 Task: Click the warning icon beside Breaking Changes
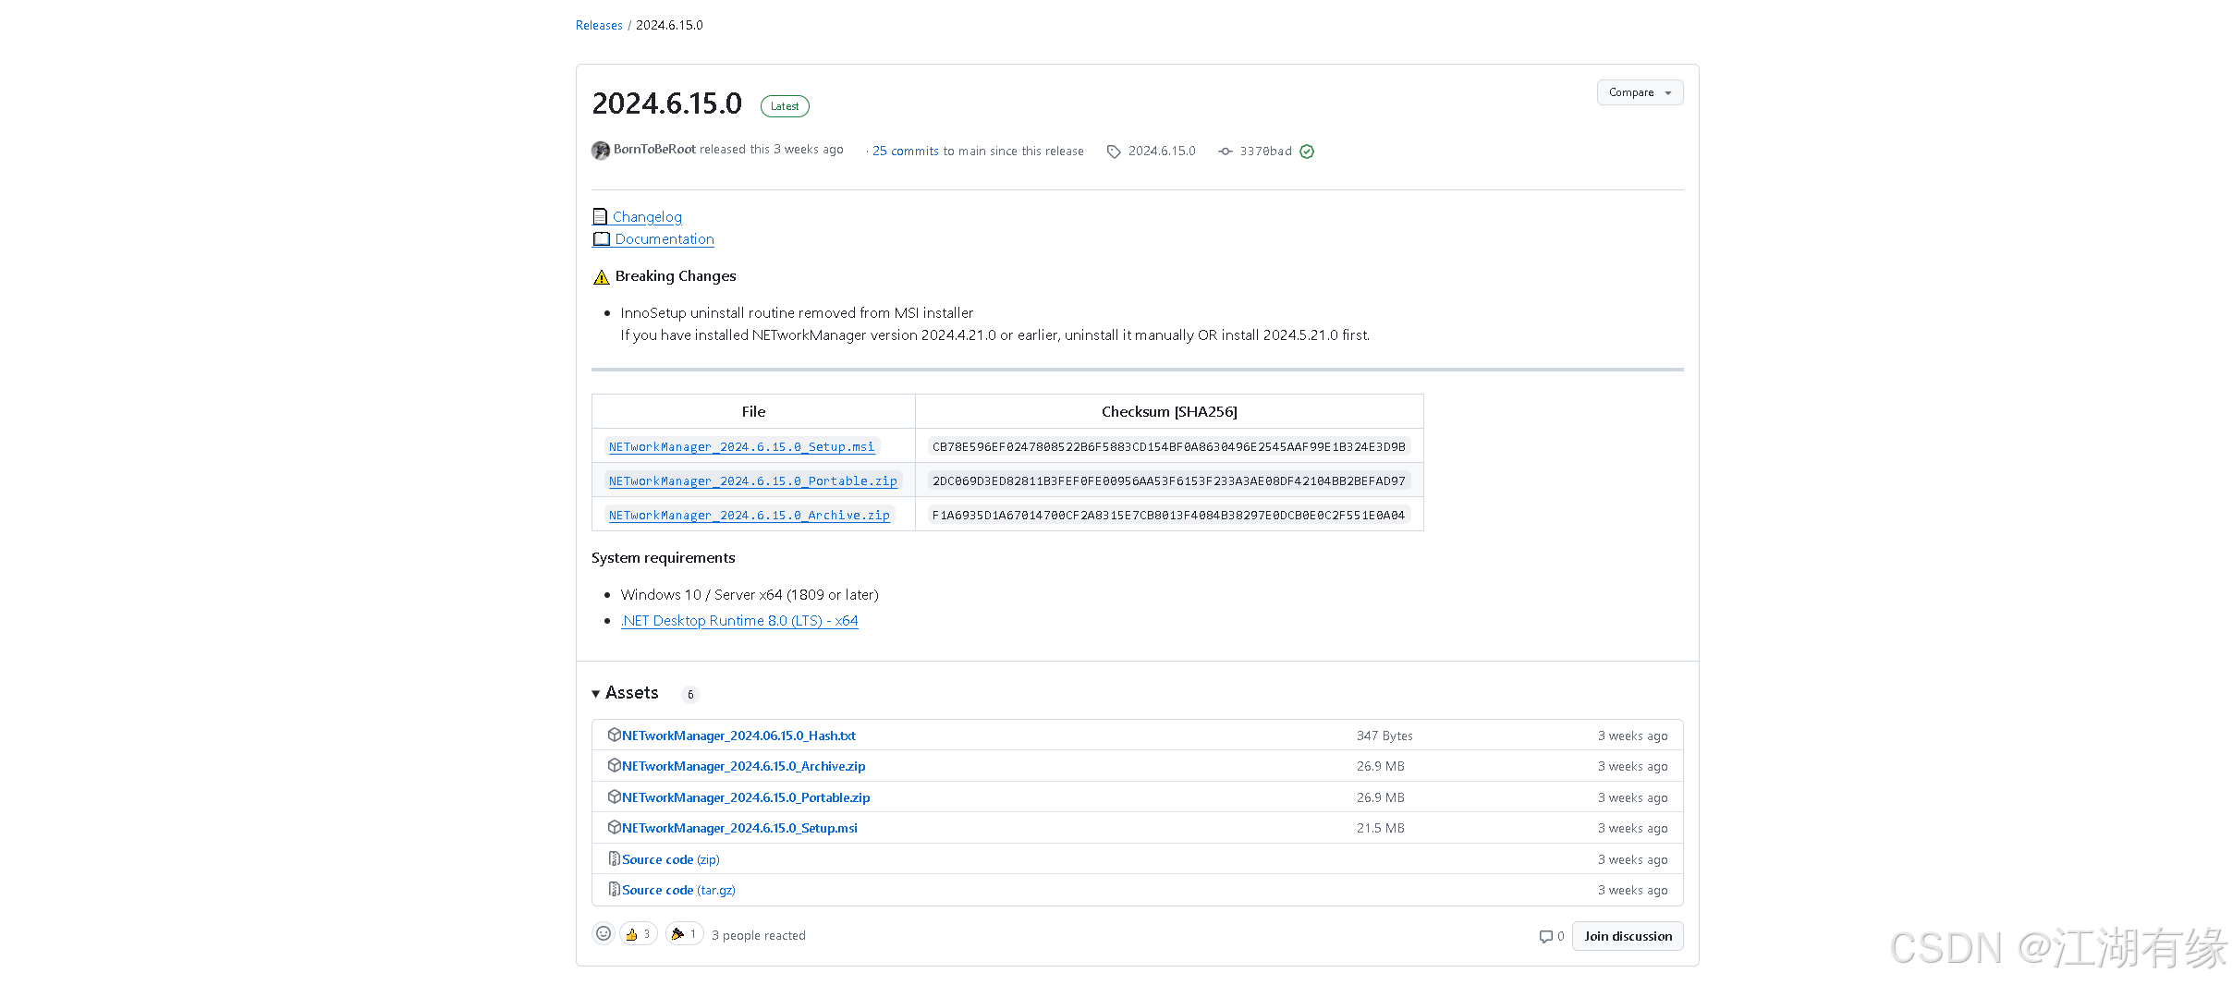[x=601, y=275]
